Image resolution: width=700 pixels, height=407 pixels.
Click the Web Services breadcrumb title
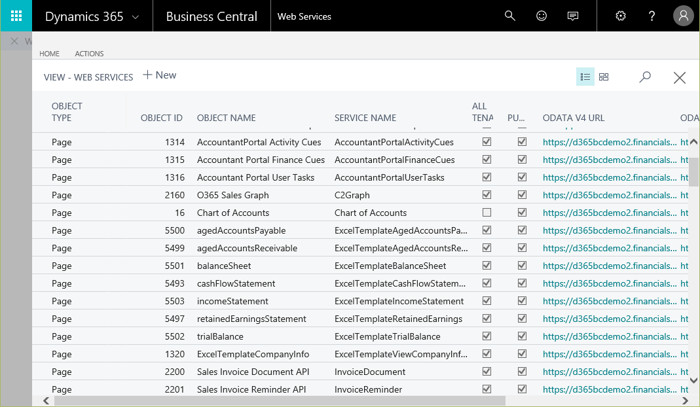[x=304, y=16]
